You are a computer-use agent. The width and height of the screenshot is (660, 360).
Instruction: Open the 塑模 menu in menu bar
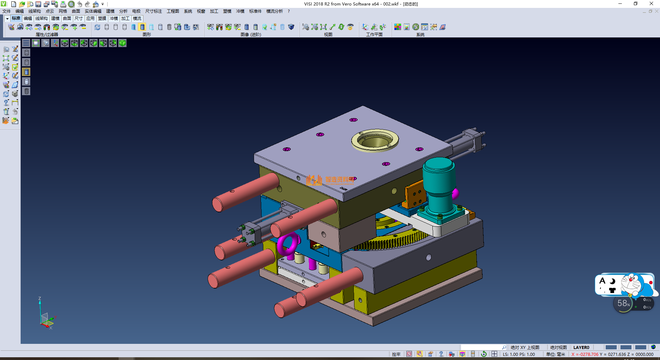(x=227, y=11)
